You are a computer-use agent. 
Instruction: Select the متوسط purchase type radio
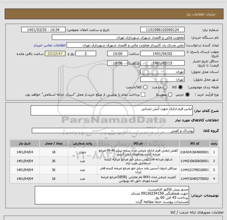coord(170,94)
